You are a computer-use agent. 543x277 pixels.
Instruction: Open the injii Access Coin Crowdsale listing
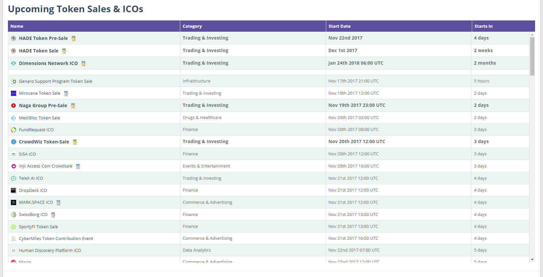coord(46,166)
